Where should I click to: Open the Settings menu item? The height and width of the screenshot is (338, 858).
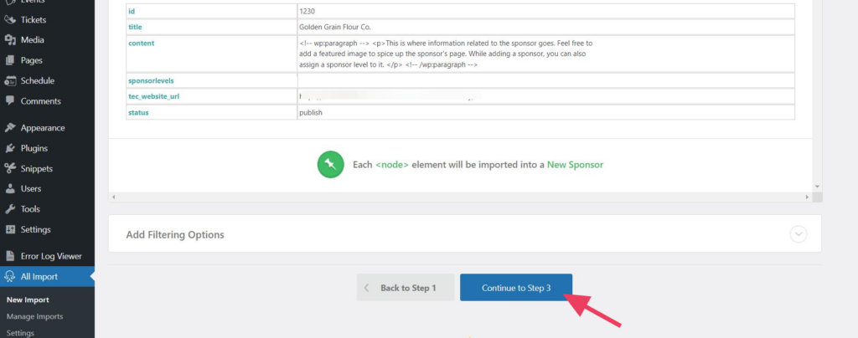35,229
